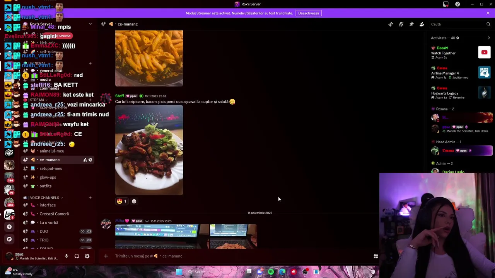Click the Add a Server plus button
Viewport: 495px width, 278px height.
[9, 227]
